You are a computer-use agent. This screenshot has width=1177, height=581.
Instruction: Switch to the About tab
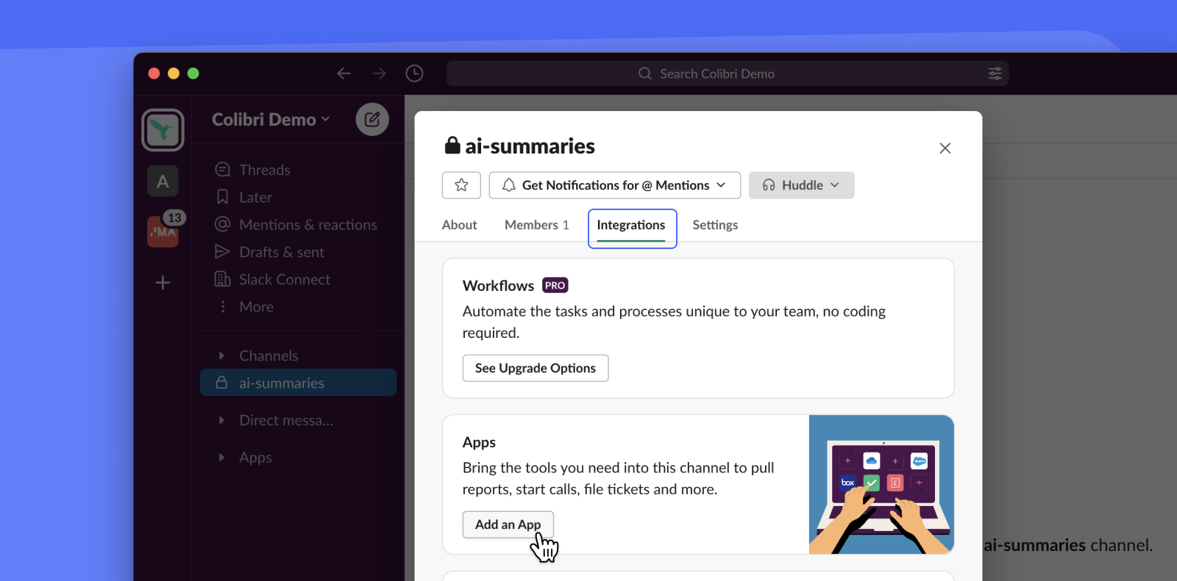[x=459, y=225]
